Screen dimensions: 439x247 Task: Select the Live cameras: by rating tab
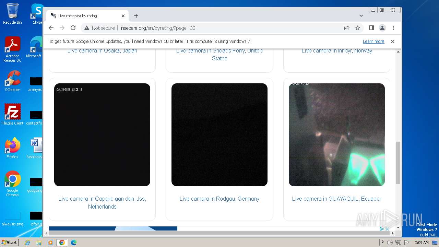pos(87,16)
